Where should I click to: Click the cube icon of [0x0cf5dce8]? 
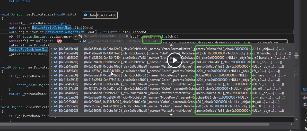[56, 106]
